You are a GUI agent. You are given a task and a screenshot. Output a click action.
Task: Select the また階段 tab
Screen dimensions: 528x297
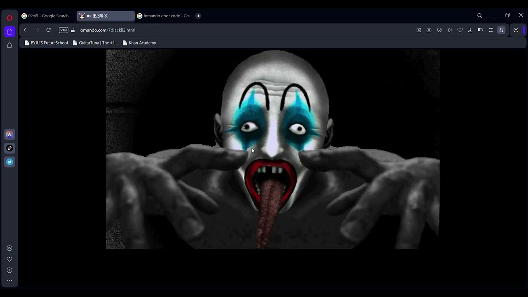(106, 16)
